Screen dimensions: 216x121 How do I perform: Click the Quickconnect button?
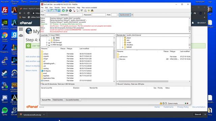(125, 15)
